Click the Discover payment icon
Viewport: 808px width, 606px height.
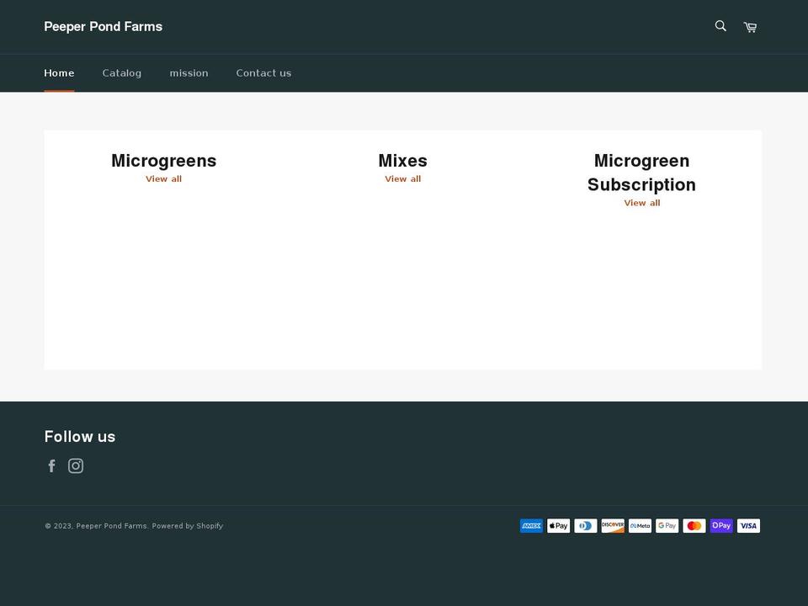[613, 525]
